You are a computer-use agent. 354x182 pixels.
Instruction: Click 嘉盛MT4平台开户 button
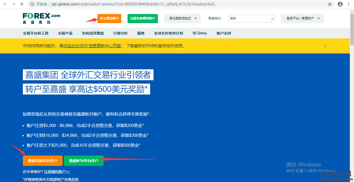[x=84, y=161]
